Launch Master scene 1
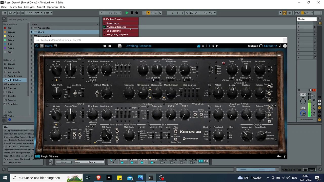The height and width of the screenshot is (182, 324). pos(298,23)
